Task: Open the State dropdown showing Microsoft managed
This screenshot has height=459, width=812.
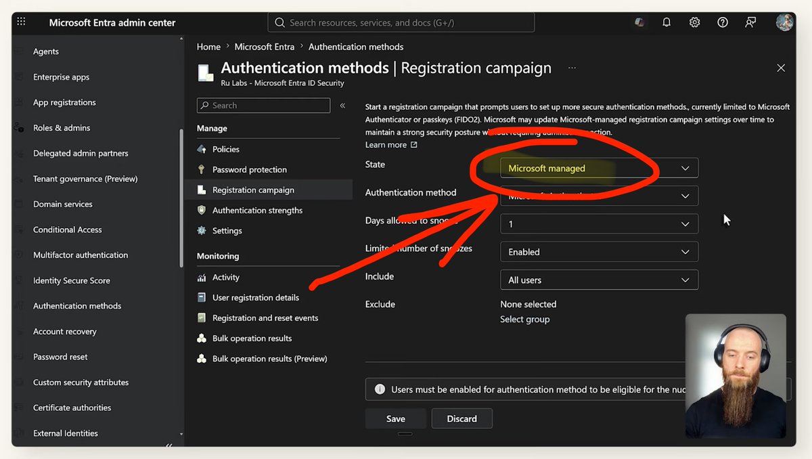Action: tap(599, 168)
